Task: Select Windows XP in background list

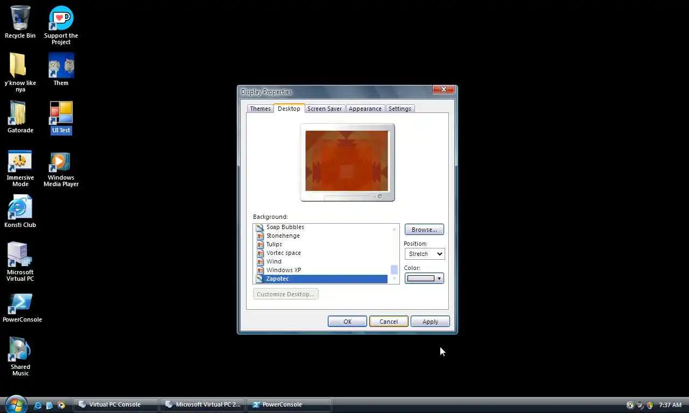Action: [x=284, y=270]
